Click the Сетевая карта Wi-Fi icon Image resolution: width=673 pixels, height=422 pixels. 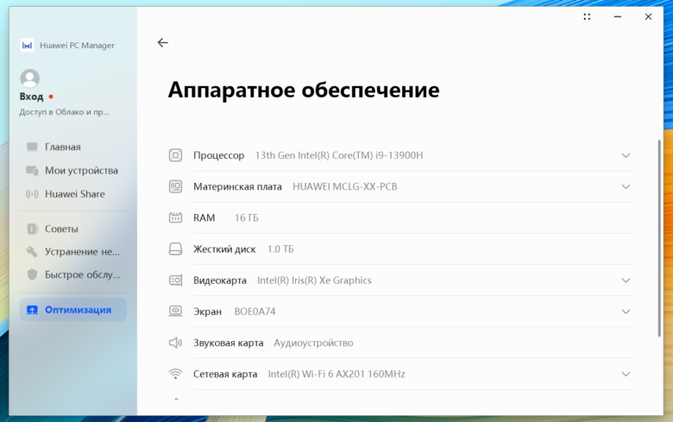pos(175,374)
